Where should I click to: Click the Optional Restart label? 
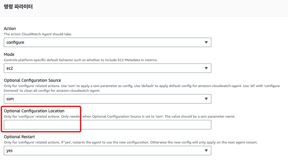tap(19, 137)
